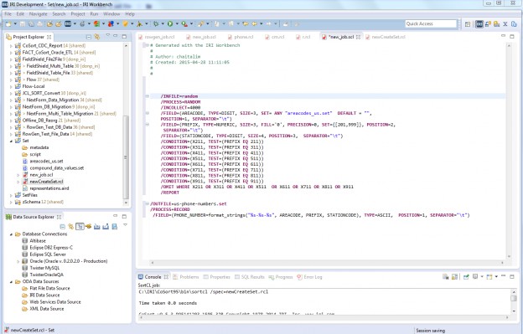Toggle the IRI perspective button at top right
Image resolution: width=523 pixels, height=334 pixels.
[479, 24]
